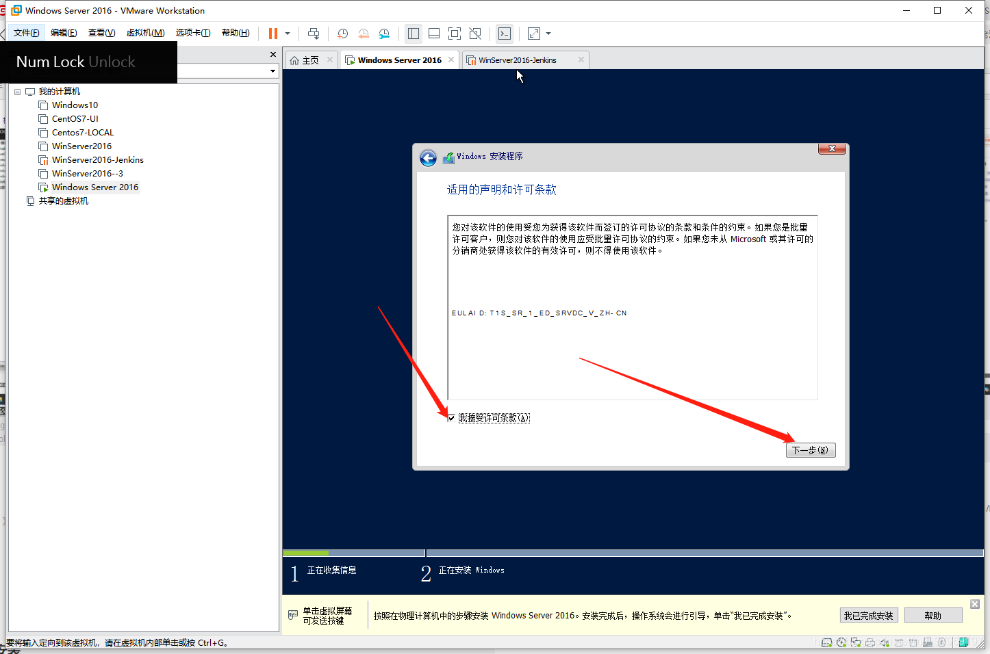Click the network adapter status icon
Screen dimensions: 990x654
tap(856, 642)
